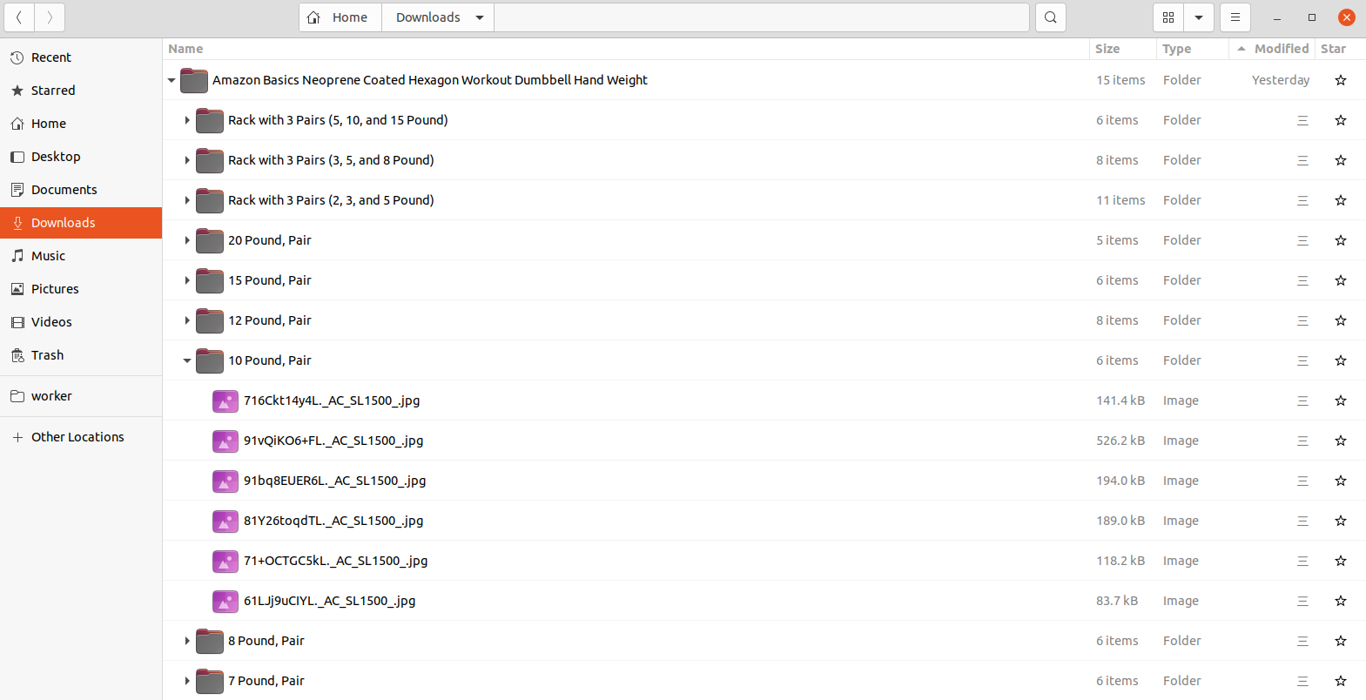1366x700 pixels.
Task: Open the view options dropdown arrow
Action: click(1199, 17)
